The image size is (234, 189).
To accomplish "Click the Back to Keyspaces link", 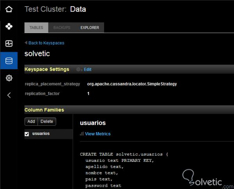I will click(46, 43).
